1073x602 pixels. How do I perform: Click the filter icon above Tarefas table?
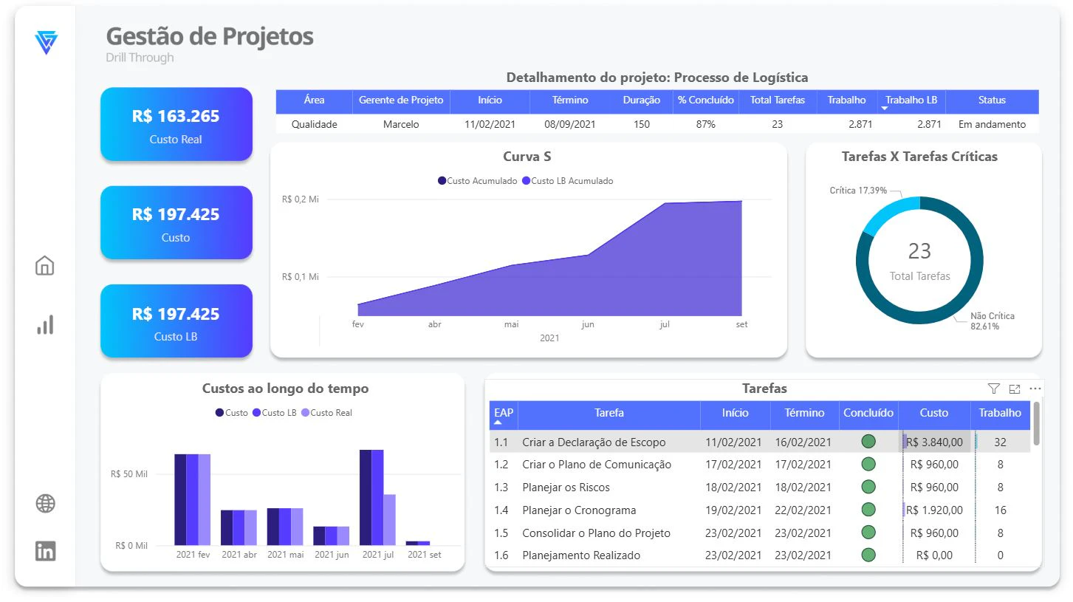pyautogui.click(x=993, y=389)
